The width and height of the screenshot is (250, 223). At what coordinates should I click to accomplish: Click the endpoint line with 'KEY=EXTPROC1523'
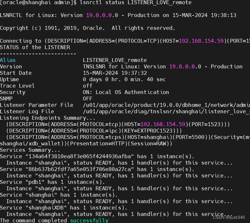pyautogui.click(x=94, y=131)
